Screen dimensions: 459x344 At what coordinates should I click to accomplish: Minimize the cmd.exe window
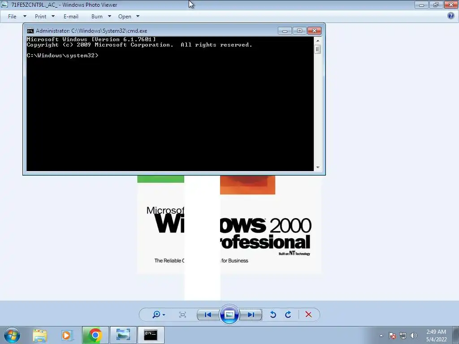[285, 31]
